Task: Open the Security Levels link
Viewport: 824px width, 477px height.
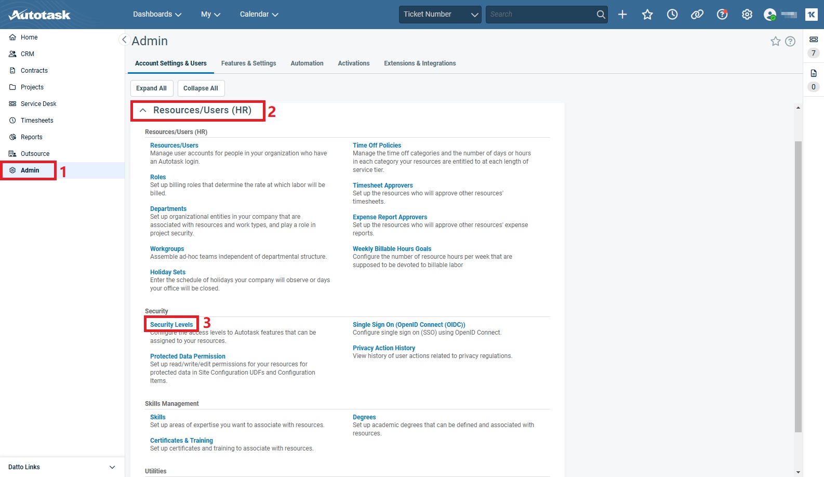Action: tap(171, 325)
